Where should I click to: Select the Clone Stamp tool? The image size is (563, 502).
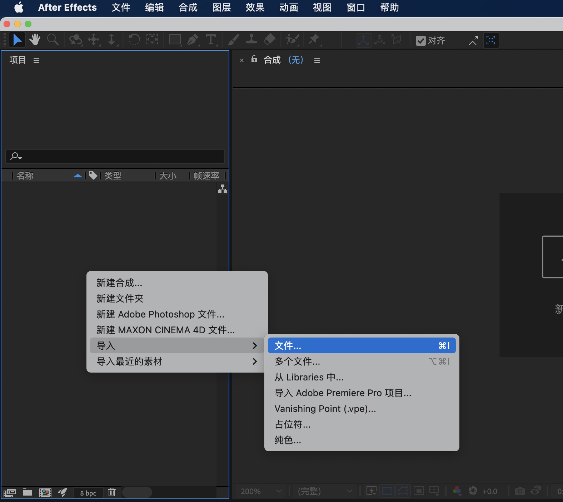click(251, 40)
